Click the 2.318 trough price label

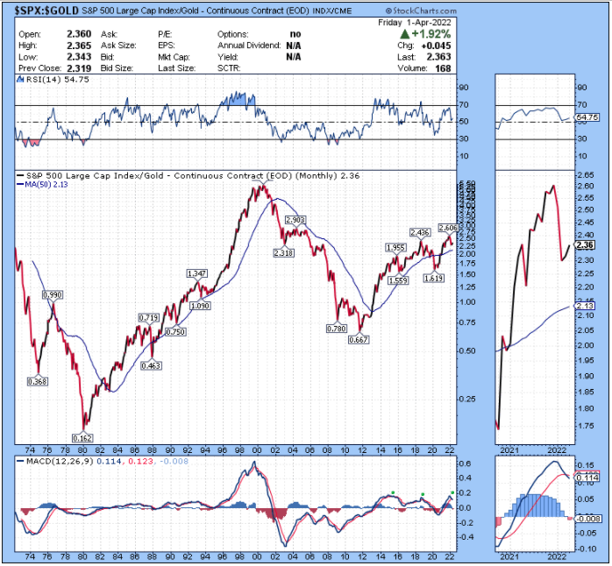click(x=284, y=253)
